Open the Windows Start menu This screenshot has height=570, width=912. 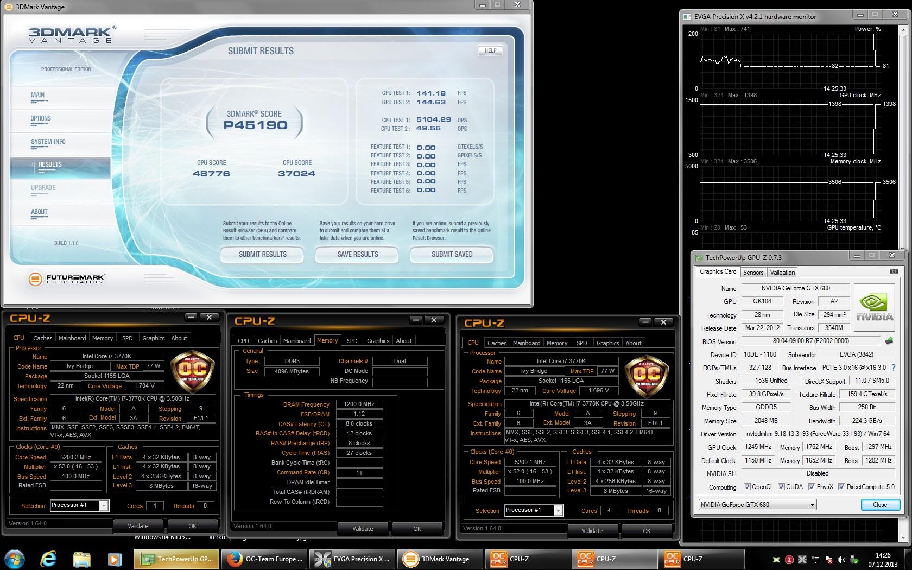15,559
